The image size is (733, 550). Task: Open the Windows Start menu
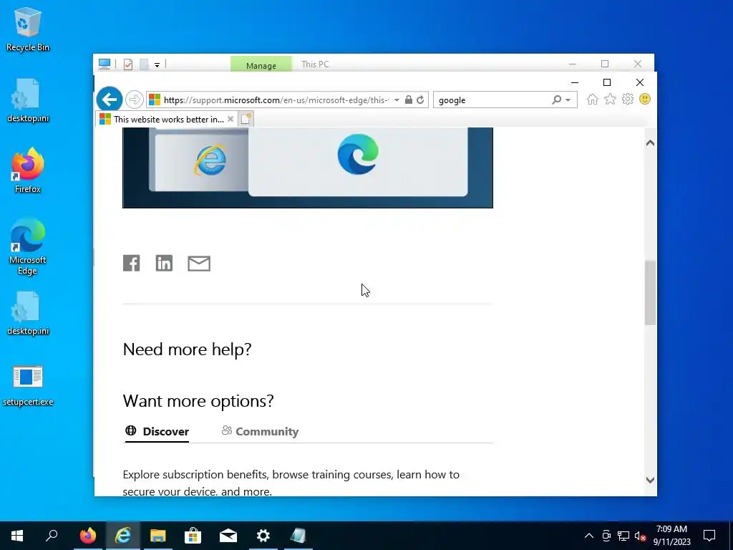pos(17,536)
